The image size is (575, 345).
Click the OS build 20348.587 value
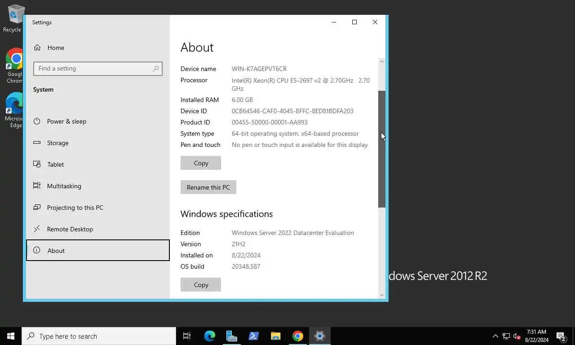point(246,266)
